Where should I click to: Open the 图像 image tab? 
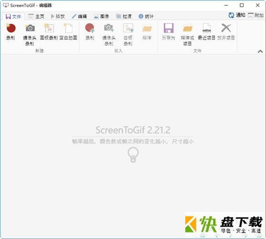pos(101,16)
